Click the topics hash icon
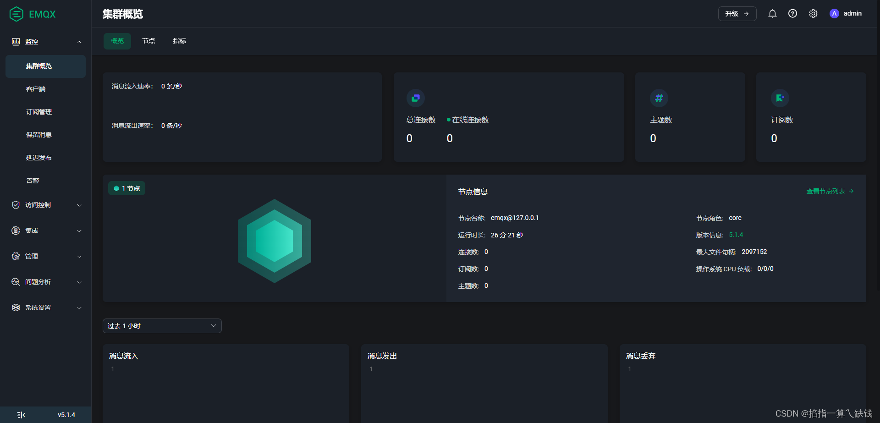 click(x=659, y=98)
